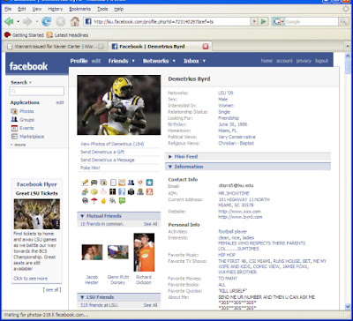Click Send Demetrius a Message link

pos(108,160)
